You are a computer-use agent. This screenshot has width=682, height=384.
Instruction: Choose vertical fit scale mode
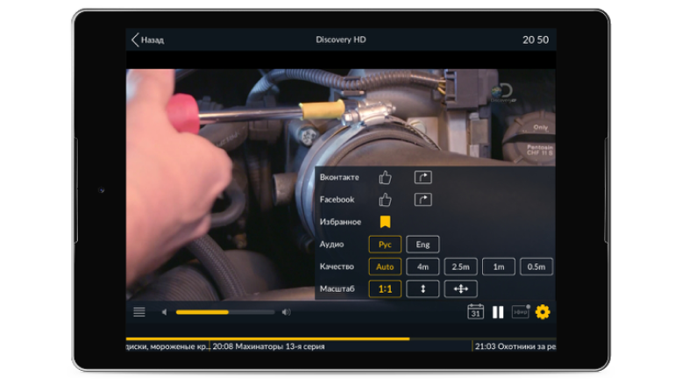[423, 288]
